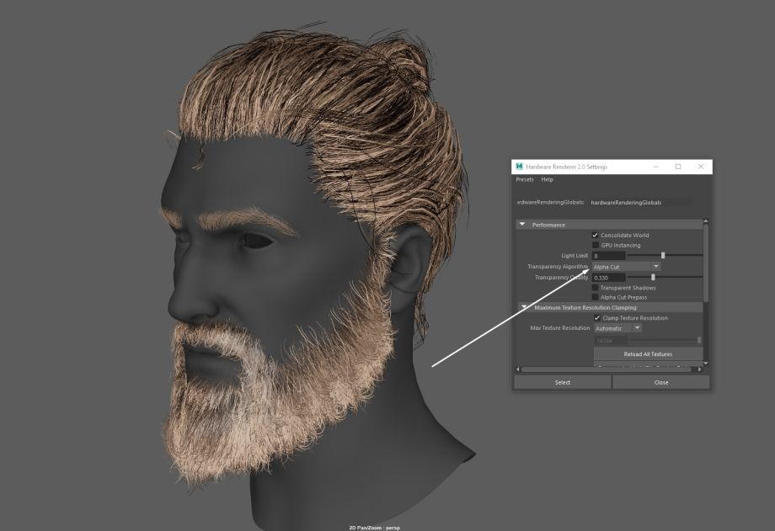This screenshot has width=775, height=531.
Task: Minimize the Hardware Renderer 2.0 Settings window
Action: point(656,167)
